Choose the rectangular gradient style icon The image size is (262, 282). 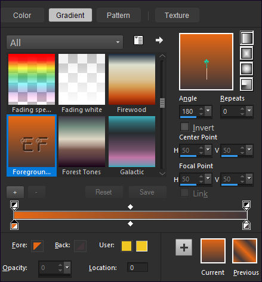coord(246,53)
